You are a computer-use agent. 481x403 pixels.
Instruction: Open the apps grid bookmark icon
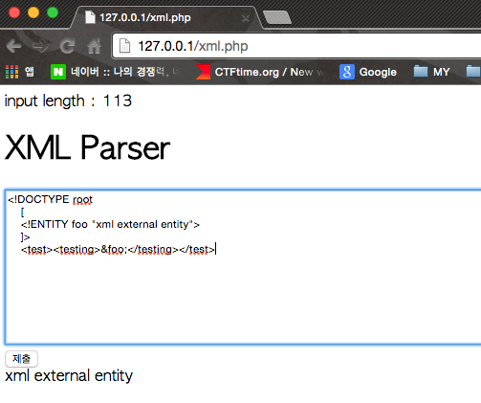12,72
